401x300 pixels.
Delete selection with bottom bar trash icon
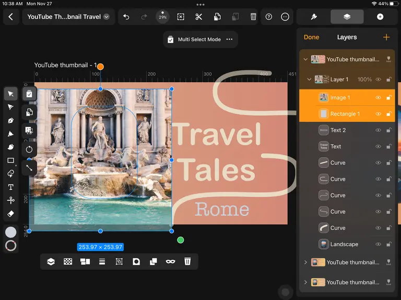(187, 261)
